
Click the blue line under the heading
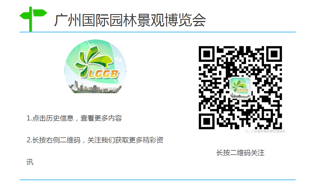click(x=157, y=32)
